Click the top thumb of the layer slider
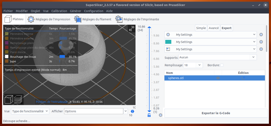The image size is (271, 126). coord(150,27)
